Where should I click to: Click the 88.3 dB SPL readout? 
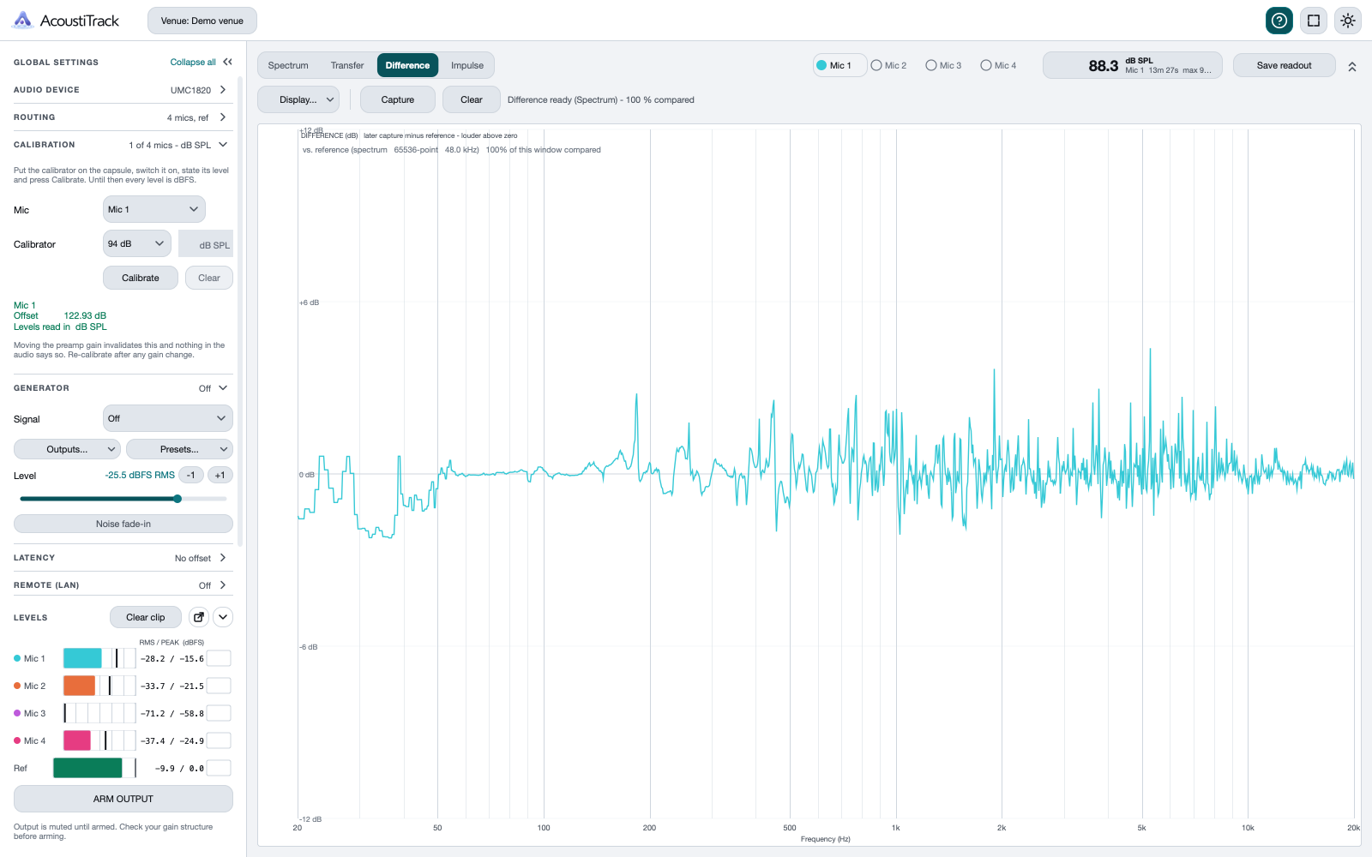point(1133,65)
